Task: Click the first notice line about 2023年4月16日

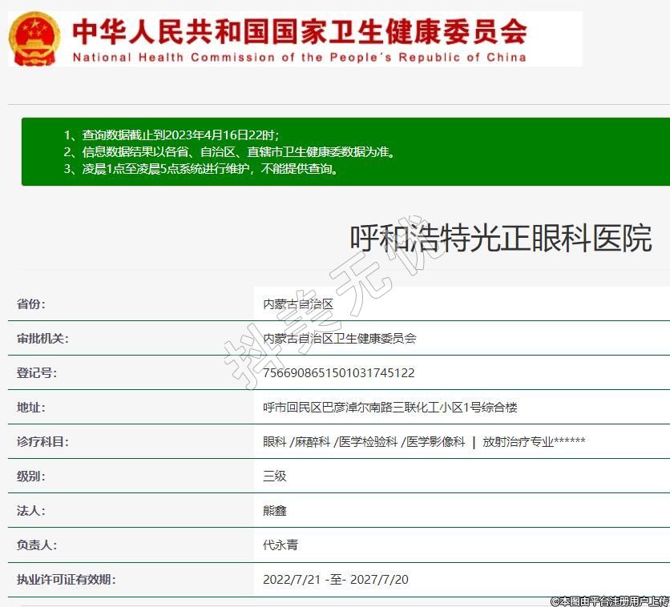Action: (x=172, y=135)
